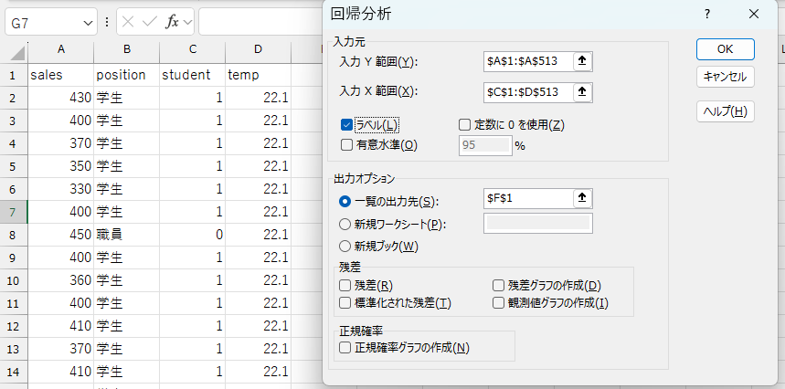Screen dimensions: 785x389
Task: Select column header B
Action: tap(127, 49)
